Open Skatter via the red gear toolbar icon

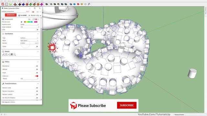click(3, 4)
